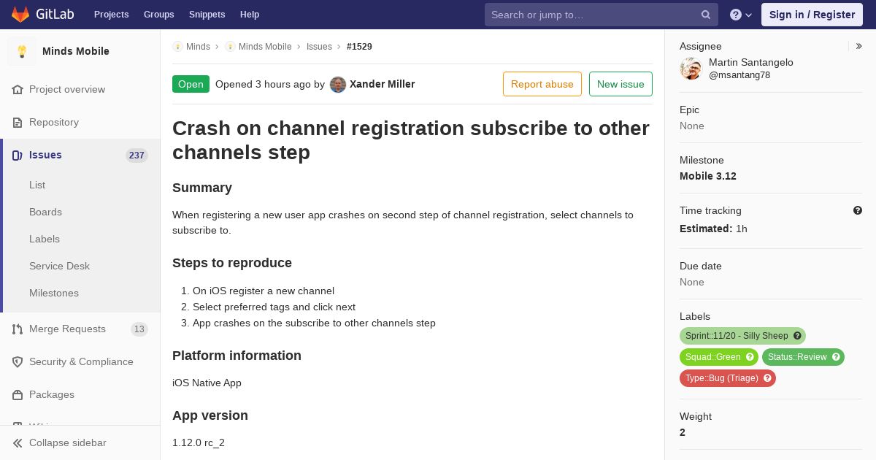This screenshot has width=876, height=460.
Task: Collapse the right sidebar with chevrons
Action: 859,46
